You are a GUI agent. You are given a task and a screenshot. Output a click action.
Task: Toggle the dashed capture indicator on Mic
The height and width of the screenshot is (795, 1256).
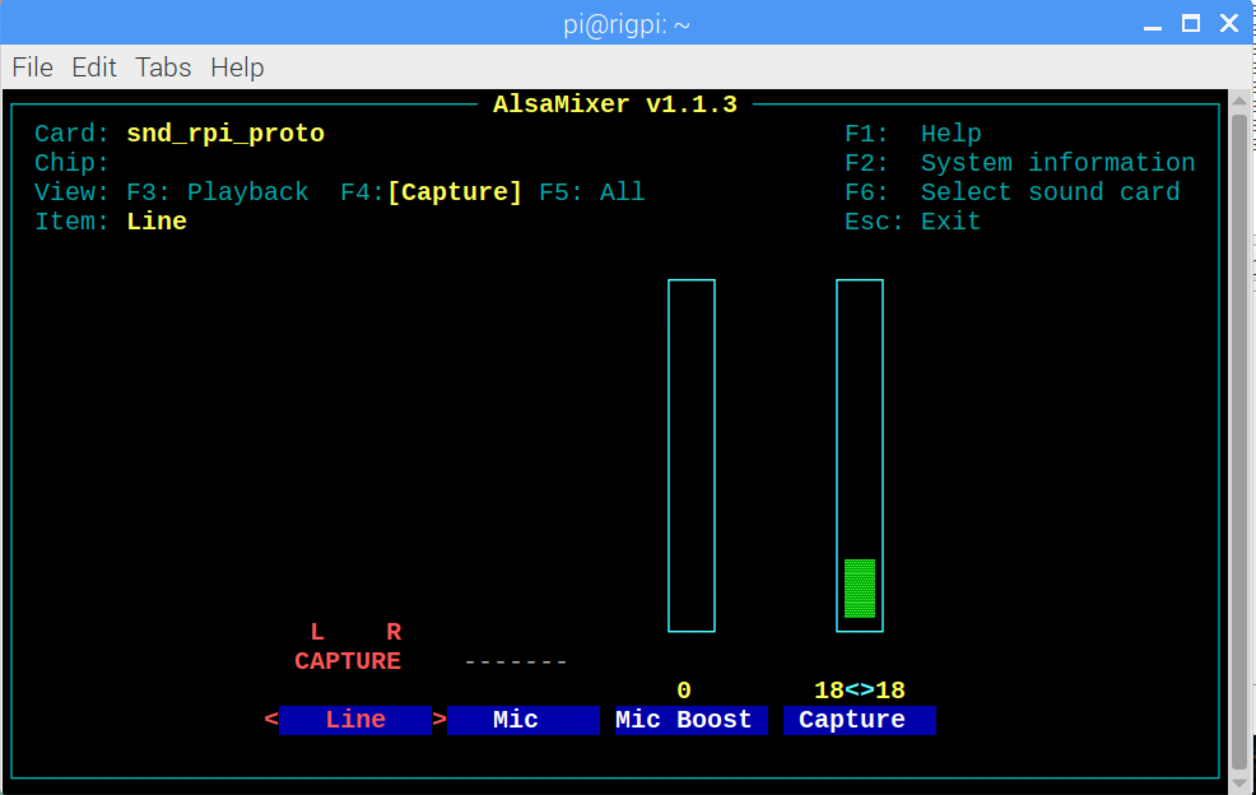point(516,662)
